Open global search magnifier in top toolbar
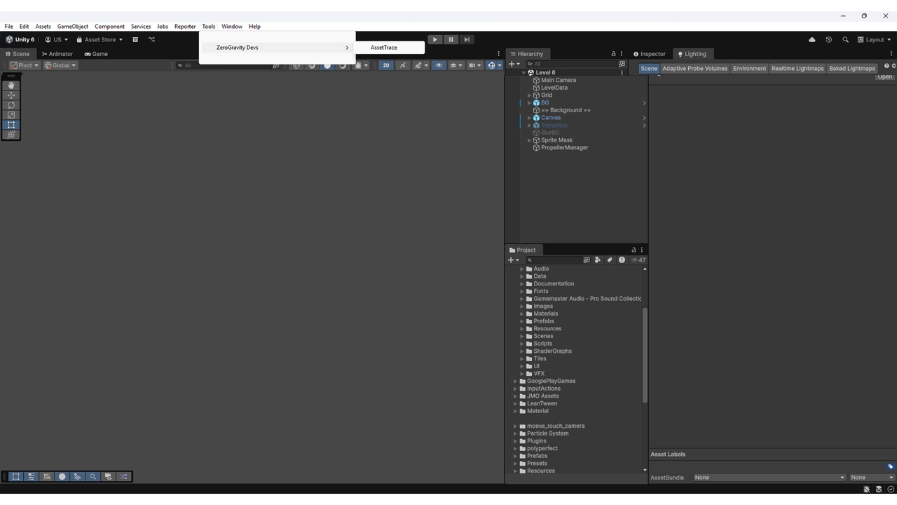The height and width of the screenshot is (505, 897). point(845,40)
